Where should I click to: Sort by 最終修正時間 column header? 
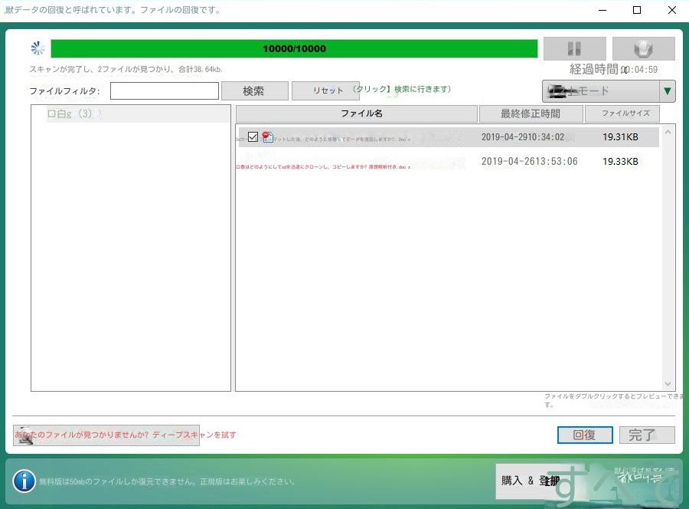click(531, 113)
